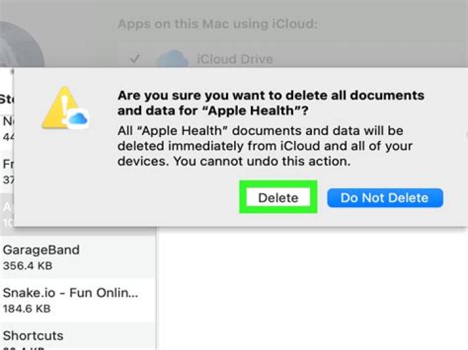468x350 pixels.
Task: Click the dialog's "cannot undo this action" description
Action: [x=265, y=146]
